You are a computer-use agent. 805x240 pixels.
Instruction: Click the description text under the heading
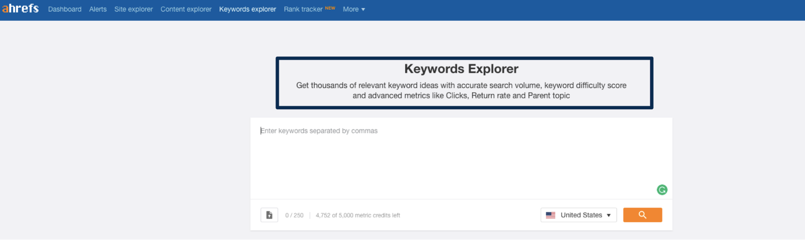(461, 90)
